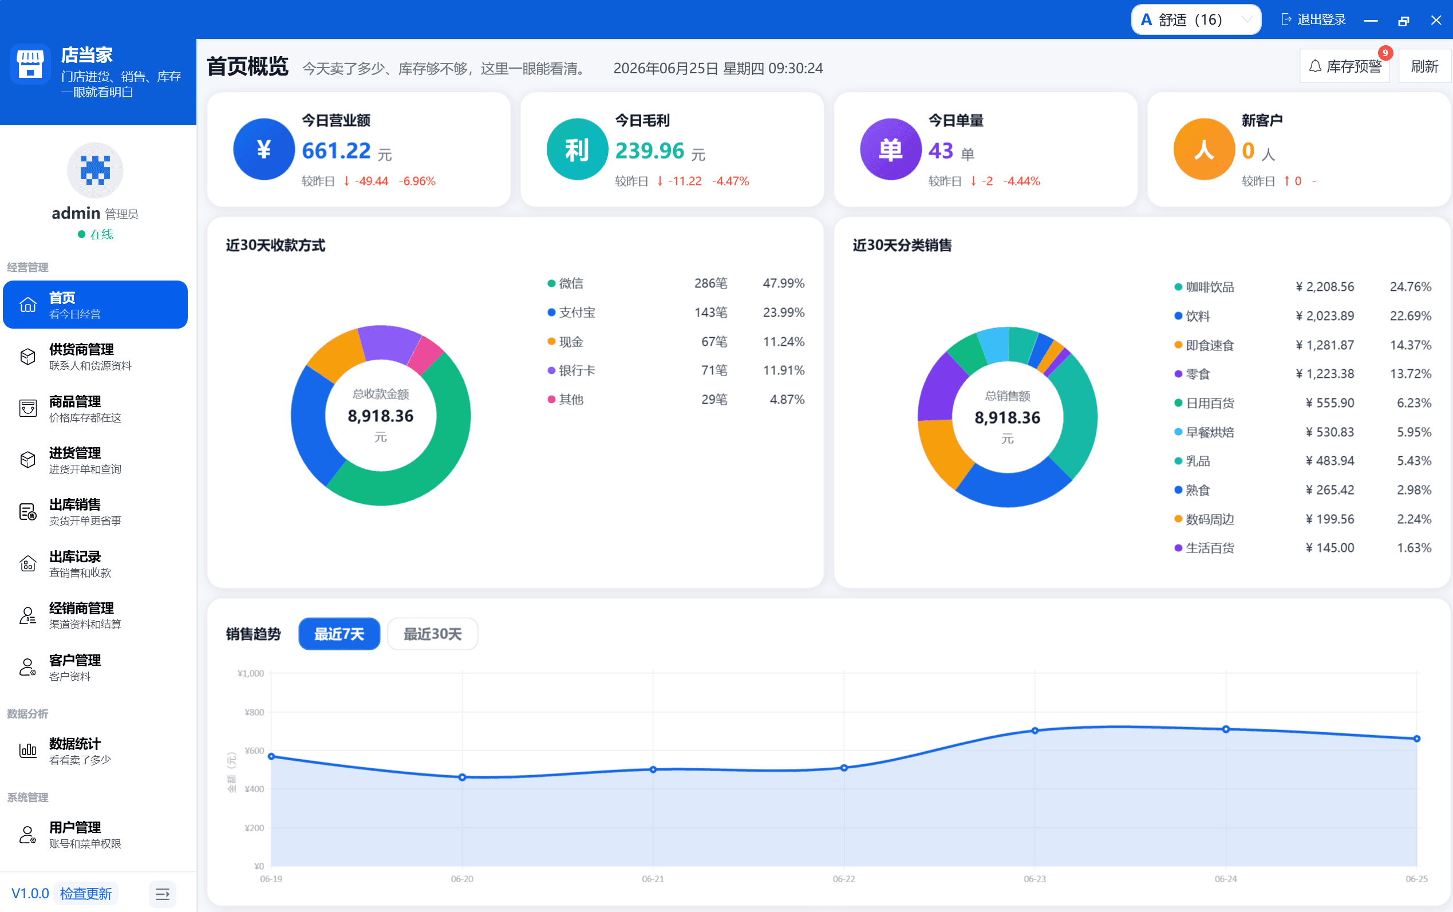Open 库存预警 stock alert button
The image size is (1453, 912).
[1344, 66]
